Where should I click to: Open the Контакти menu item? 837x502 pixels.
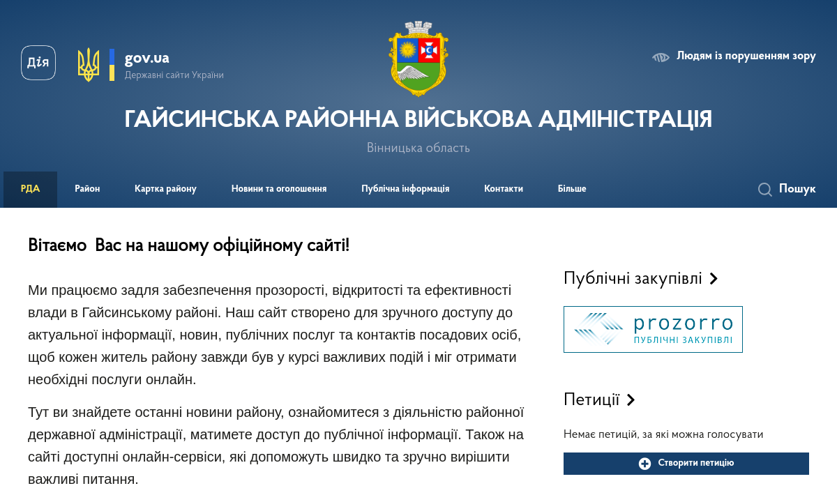pos(504,189)
